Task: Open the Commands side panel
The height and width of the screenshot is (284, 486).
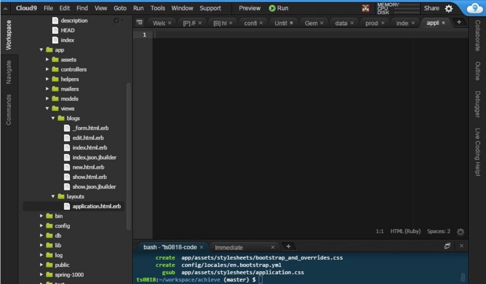Action: pos(9,110)
